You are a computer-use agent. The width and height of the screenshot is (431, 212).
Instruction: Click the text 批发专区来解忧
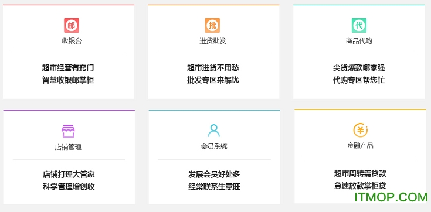point(213,80)
